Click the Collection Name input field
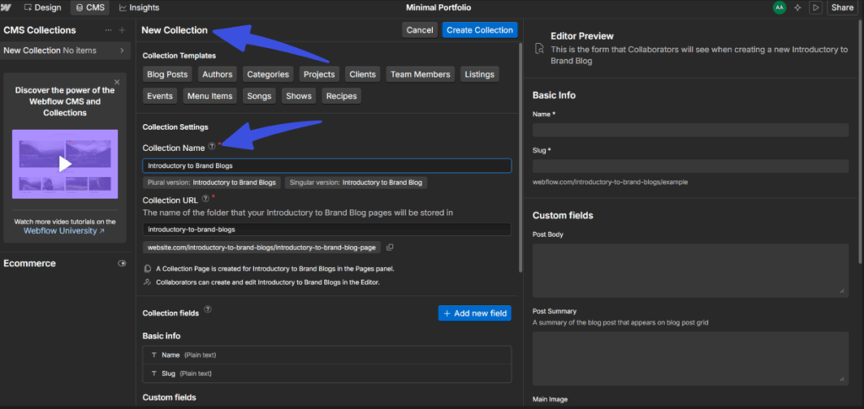The width and height of the screenshot is (864, 409). [327, 165]
